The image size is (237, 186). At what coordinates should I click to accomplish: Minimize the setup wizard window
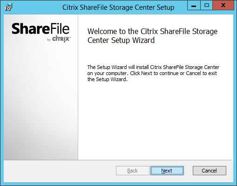[194, 6]
